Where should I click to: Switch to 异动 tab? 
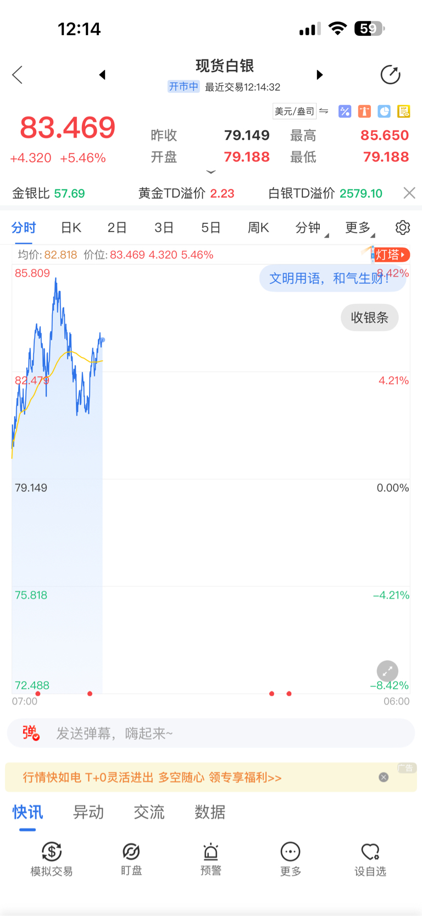pyautogui.click(x=88, y=812)
